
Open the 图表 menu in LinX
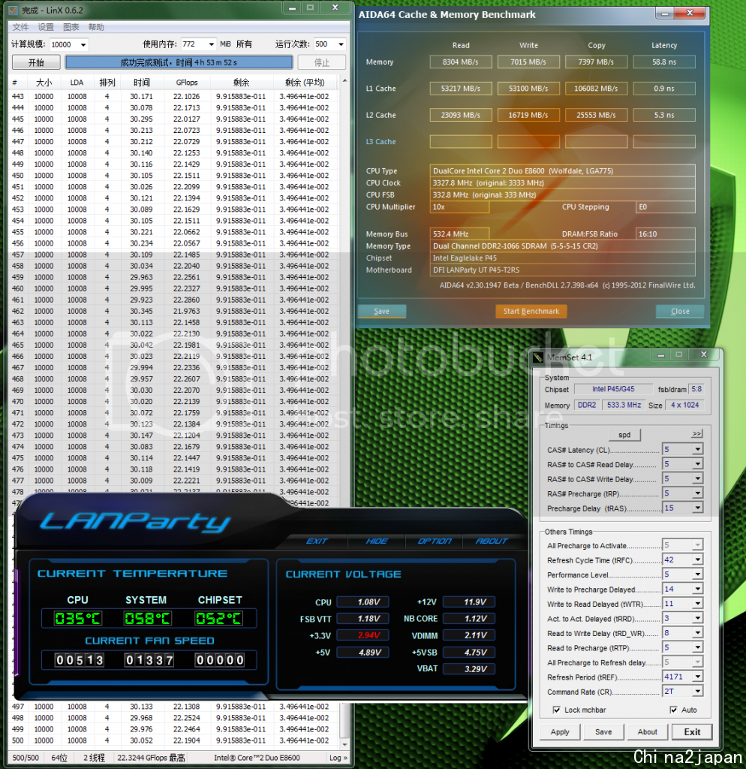71,27
